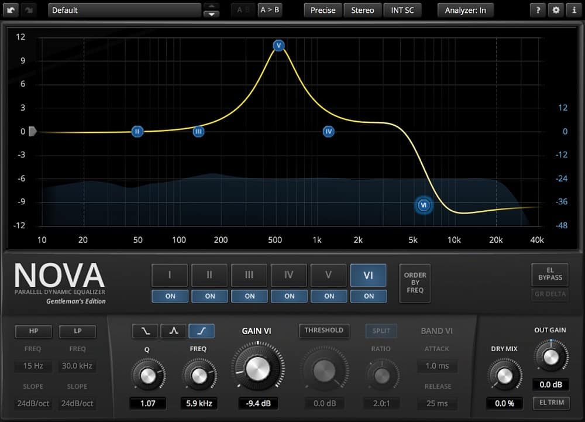Open the Analyzer: In mode selector
This screenshot has width=585, height=422.
465,10
